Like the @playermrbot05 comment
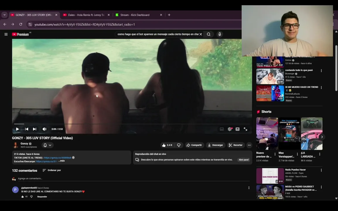 [23, 197]
